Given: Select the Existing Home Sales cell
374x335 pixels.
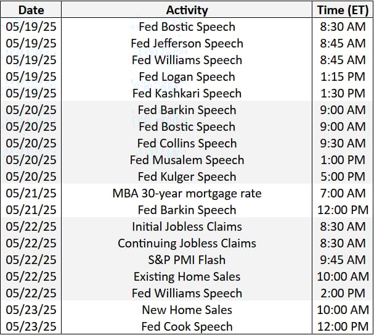Looking at the screenshot, I should point(187,277).
